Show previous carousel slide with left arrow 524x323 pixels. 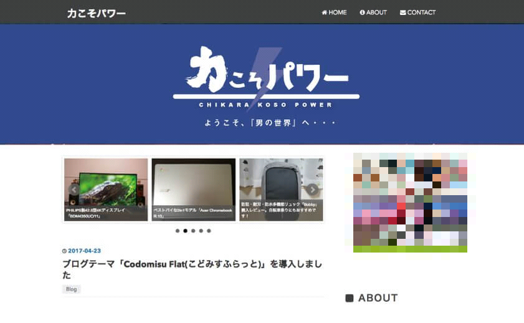point(74,190)
